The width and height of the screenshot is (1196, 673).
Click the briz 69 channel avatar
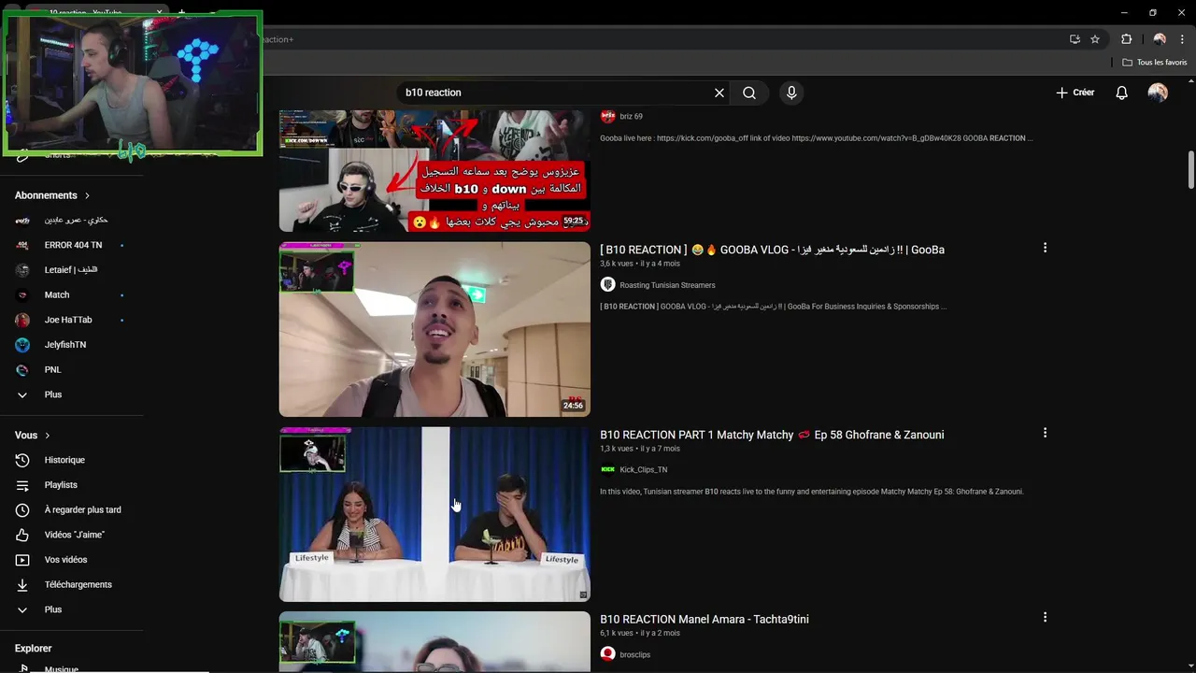click(607, 116)
